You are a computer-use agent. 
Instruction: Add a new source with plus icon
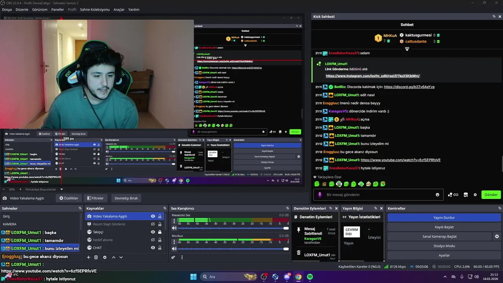tap(88, 257)
